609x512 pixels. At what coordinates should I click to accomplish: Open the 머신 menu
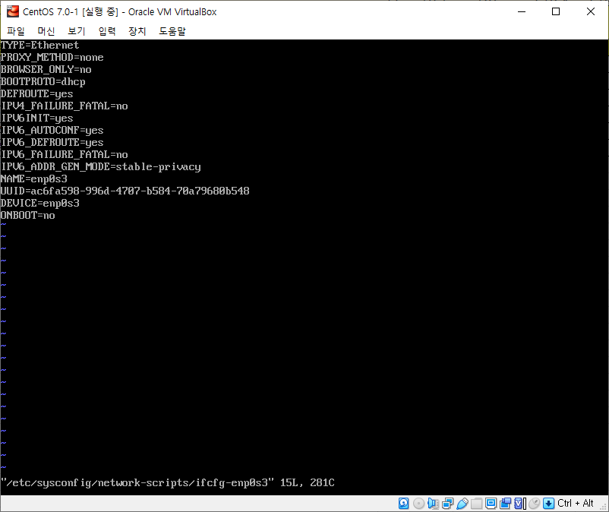pos(46,31)
